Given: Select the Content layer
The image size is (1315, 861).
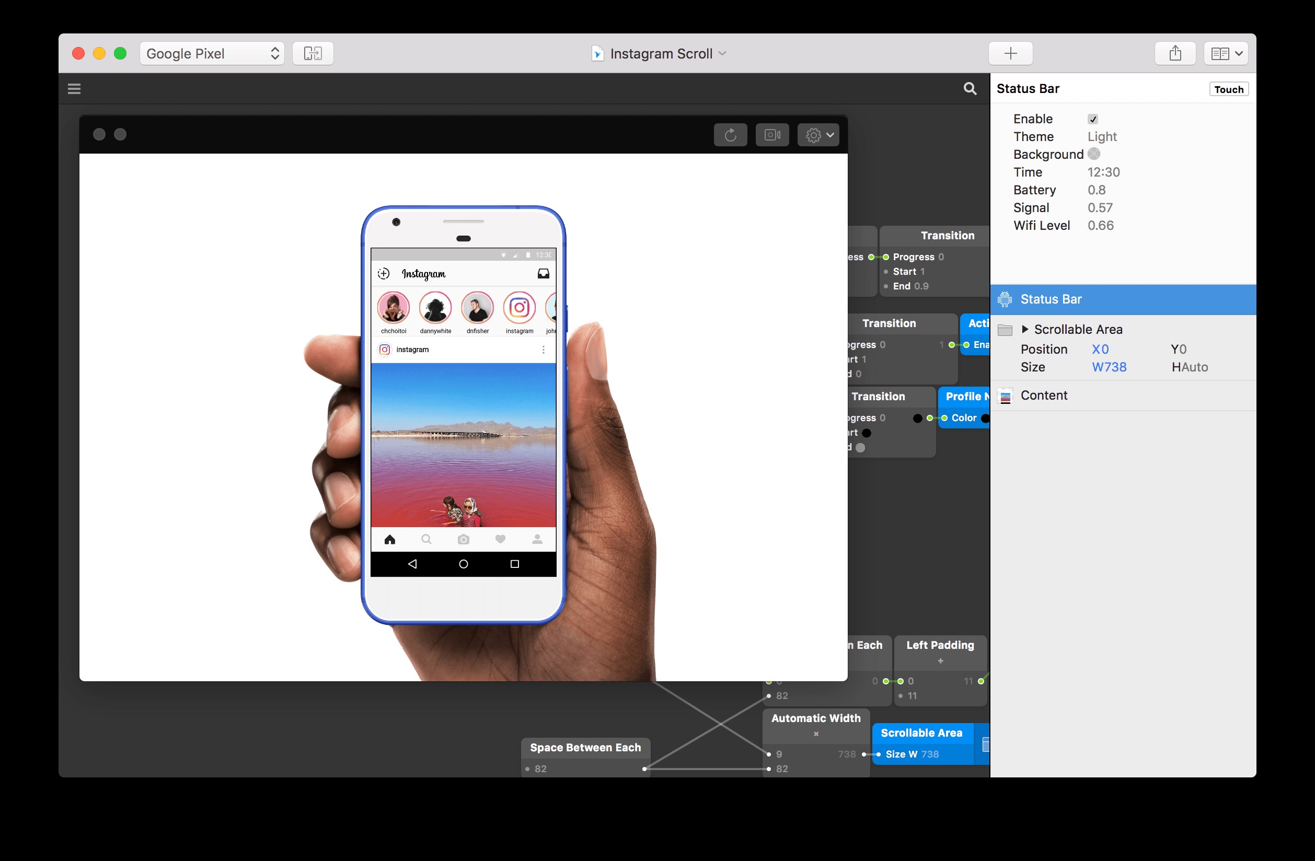Looking at the screenshot, I should click(1043, 395).
